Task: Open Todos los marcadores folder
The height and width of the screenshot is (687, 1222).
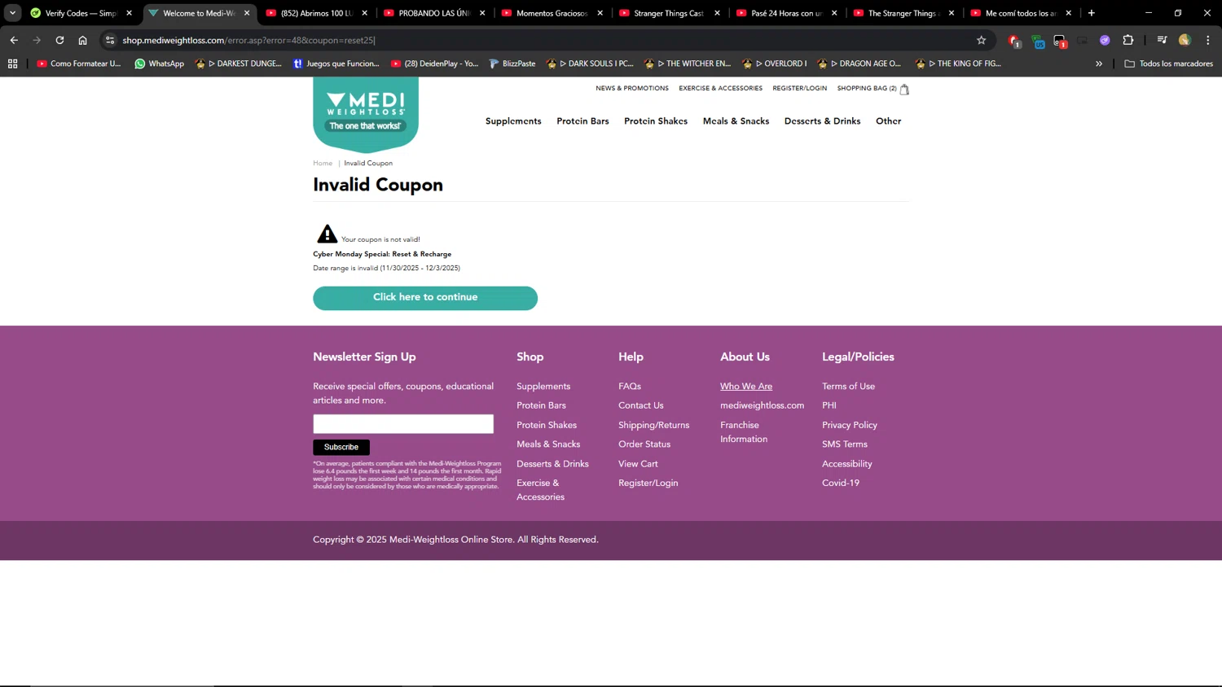Action: point(1169,63)
